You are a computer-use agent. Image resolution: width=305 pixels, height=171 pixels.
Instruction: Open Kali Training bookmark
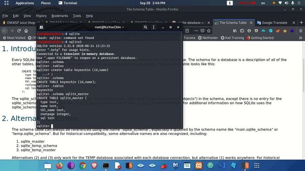pos(232,38)
